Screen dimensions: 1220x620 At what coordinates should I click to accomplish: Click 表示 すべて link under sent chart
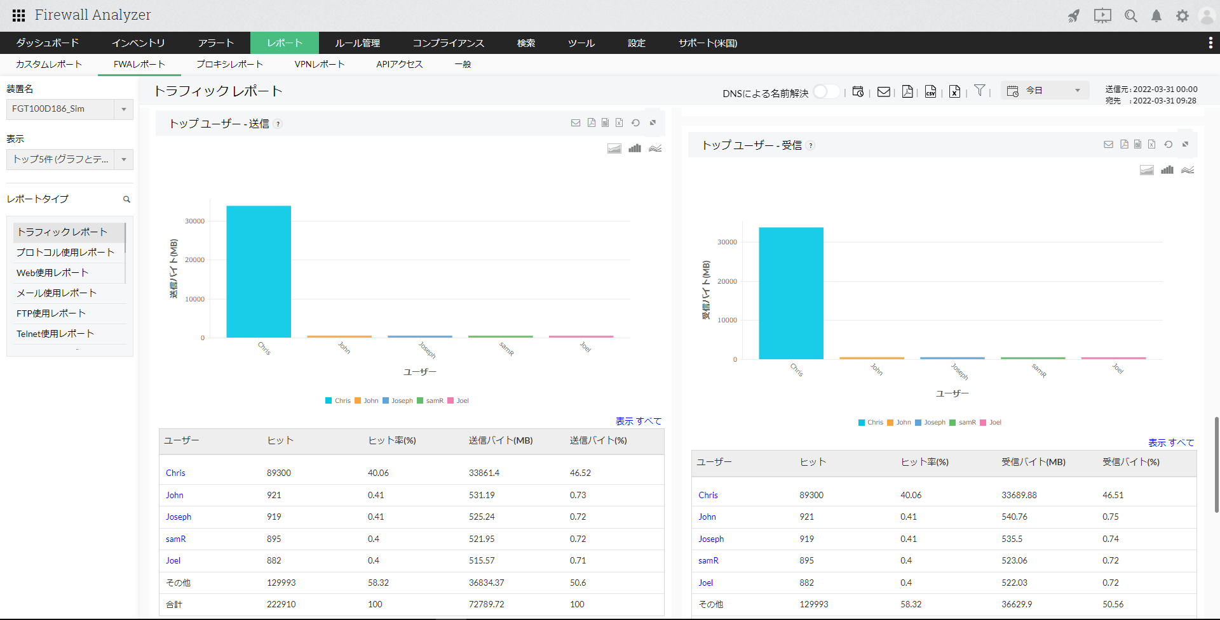[x=638, y=421]
